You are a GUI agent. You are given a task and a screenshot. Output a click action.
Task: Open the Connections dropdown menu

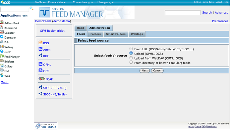[x=83, y=2]
